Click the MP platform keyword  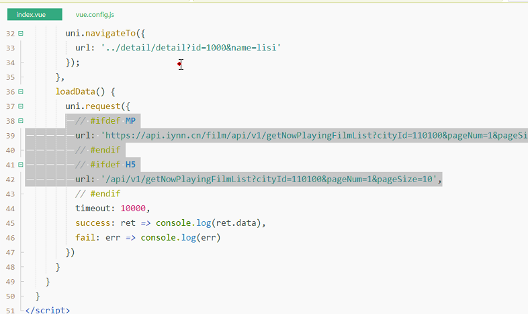pos(130,121)
